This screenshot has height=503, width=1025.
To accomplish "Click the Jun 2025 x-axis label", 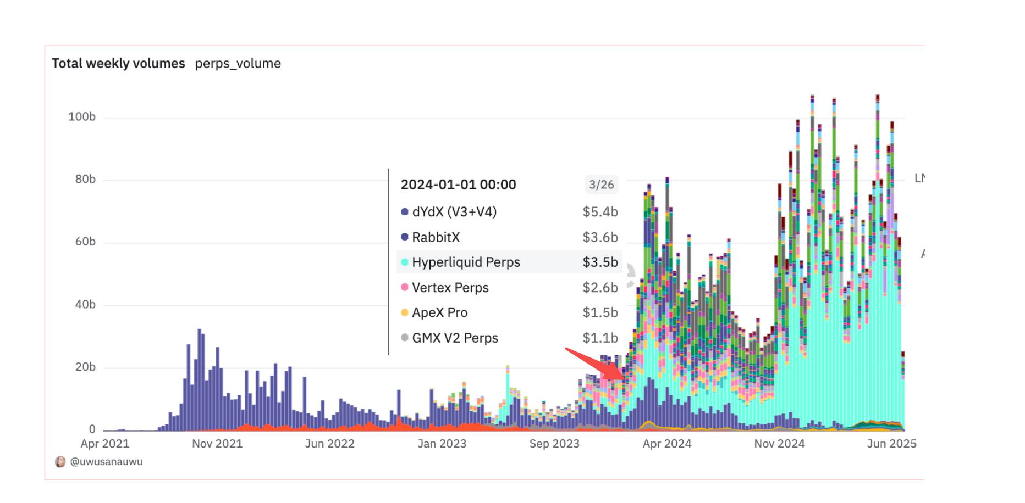I will pyautogui.click(x=891, y=444).
